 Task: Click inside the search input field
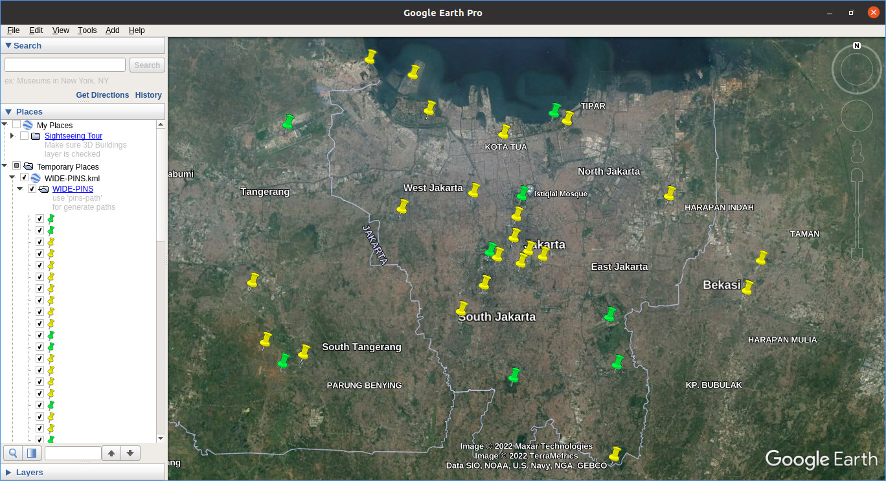point(65,65)
